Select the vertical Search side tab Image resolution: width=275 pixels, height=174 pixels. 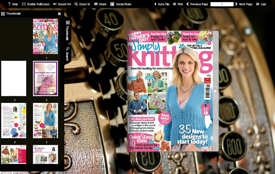coord(68,54)
